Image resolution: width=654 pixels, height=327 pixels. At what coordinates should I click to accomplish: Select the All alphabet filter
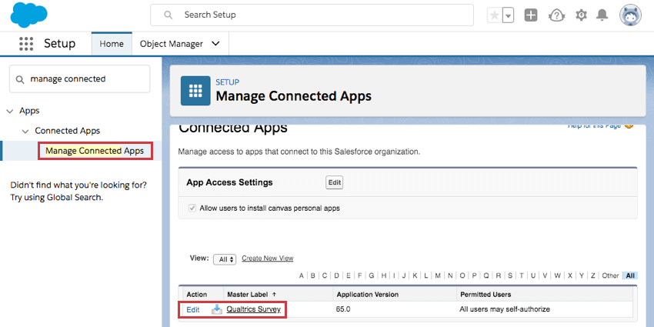pyautogui.click(x=630, y=275)
